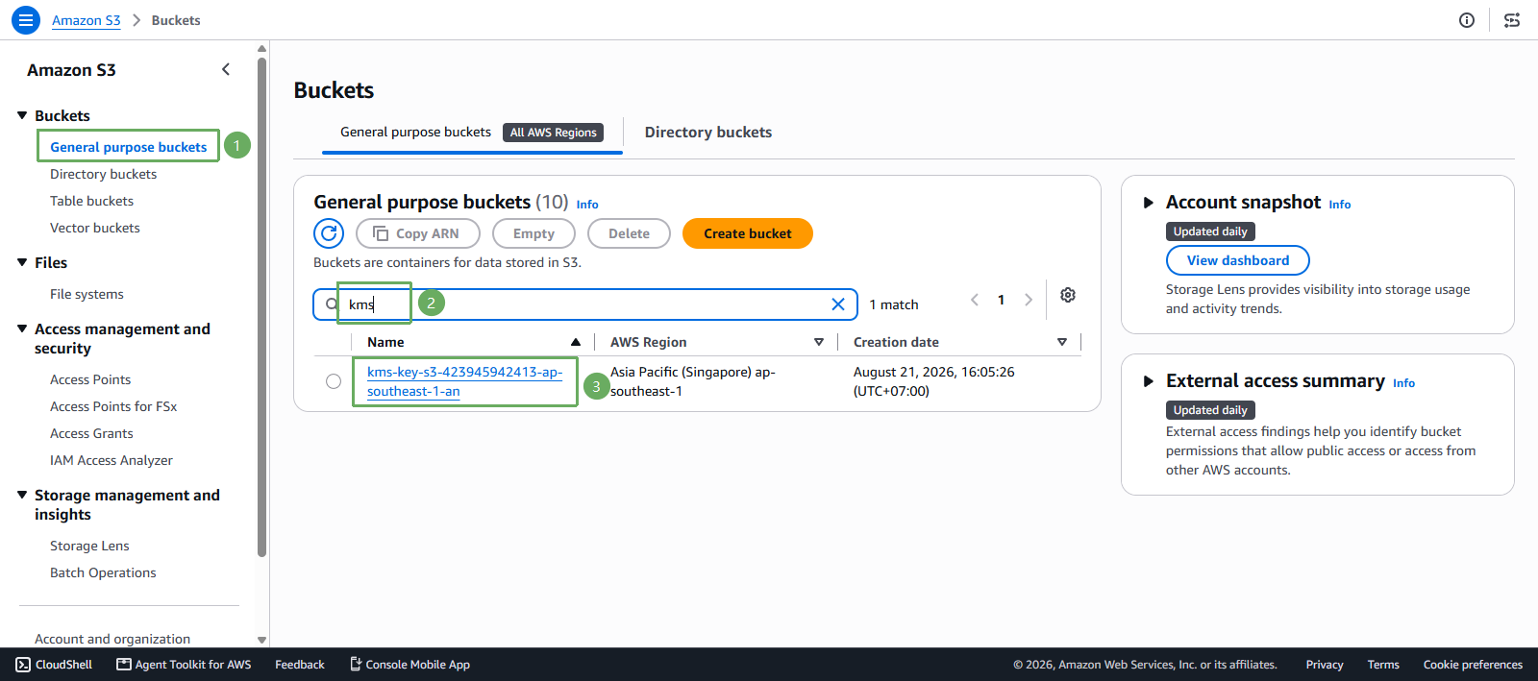The image size is (1538, 681).
Task: Refresh the buckets list
Action: (329, 233)
